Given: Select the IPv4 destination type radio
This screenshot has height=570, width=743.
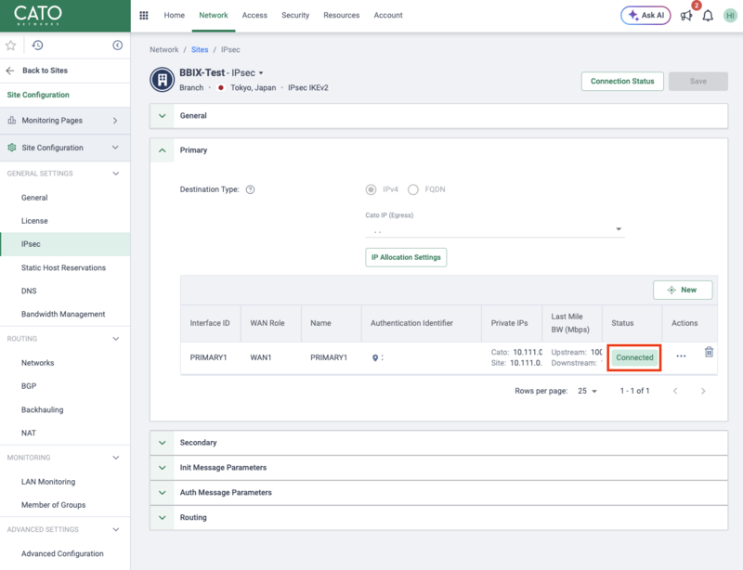Looking at the screenshot, I should [371, 189].
